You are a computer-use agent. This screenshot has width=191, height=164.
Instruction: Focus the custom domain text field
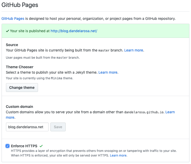pyautogui.click(x=27, y=127)
